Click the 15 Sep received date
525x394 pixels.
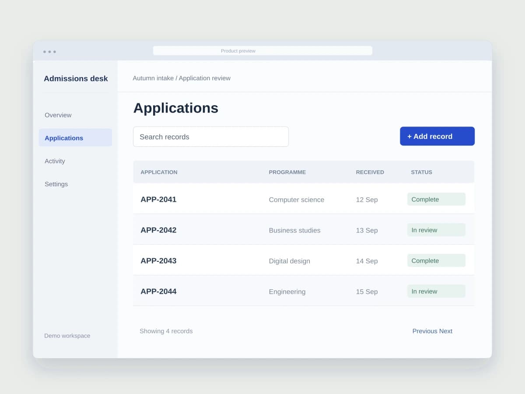pos(367,292)
